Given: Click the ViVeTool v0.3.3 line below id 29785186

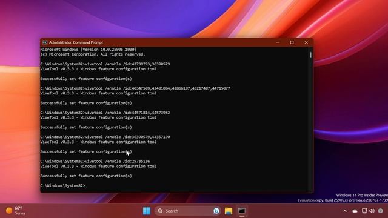Looking at the screenshot, I should coord(98,166).
